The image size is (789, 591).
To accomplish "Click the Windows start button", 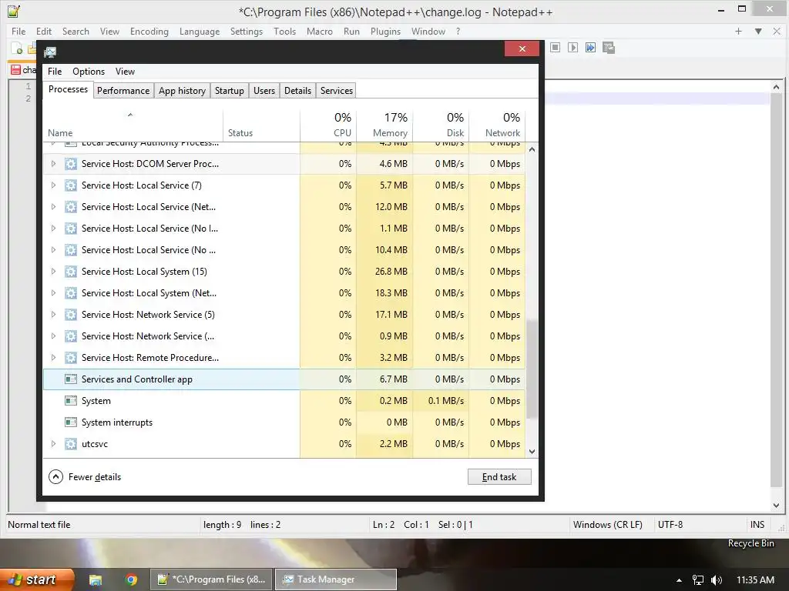I will coord(37,580).
